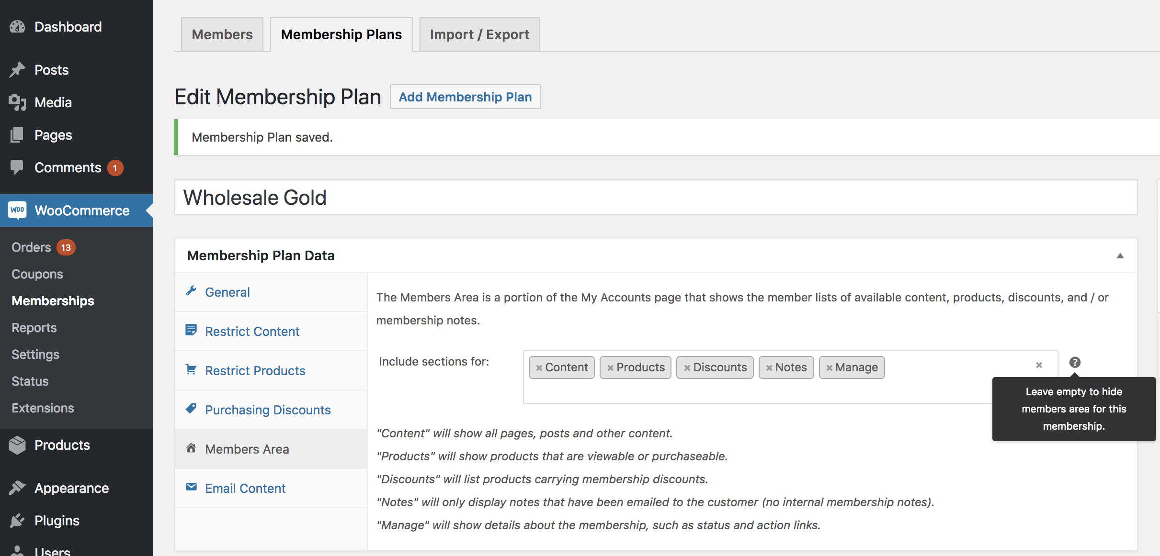1160x556 pixels.
Task: Remove the Notes section tag
Action: coord(769,368)
